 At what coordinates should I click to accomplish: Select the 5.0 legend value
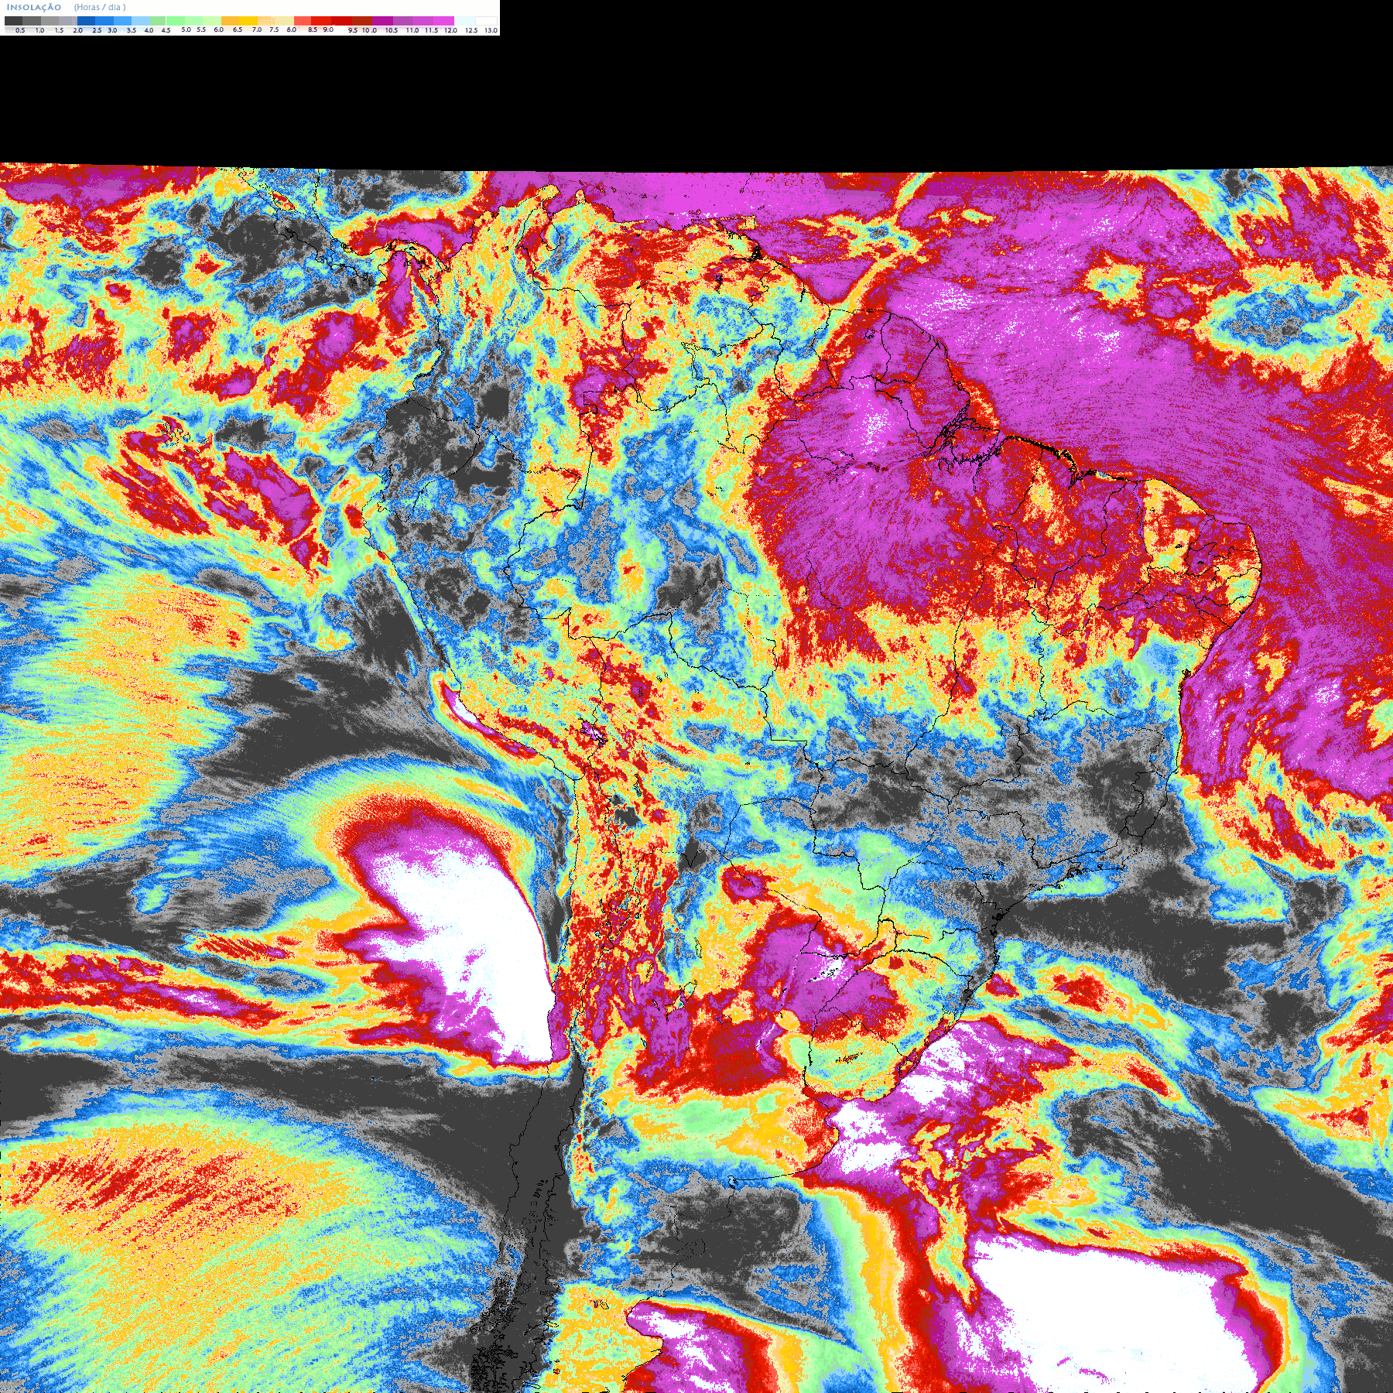pos(186,29)
